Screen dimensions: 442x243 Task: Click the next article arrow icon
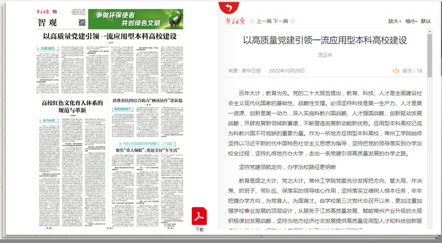293,21
